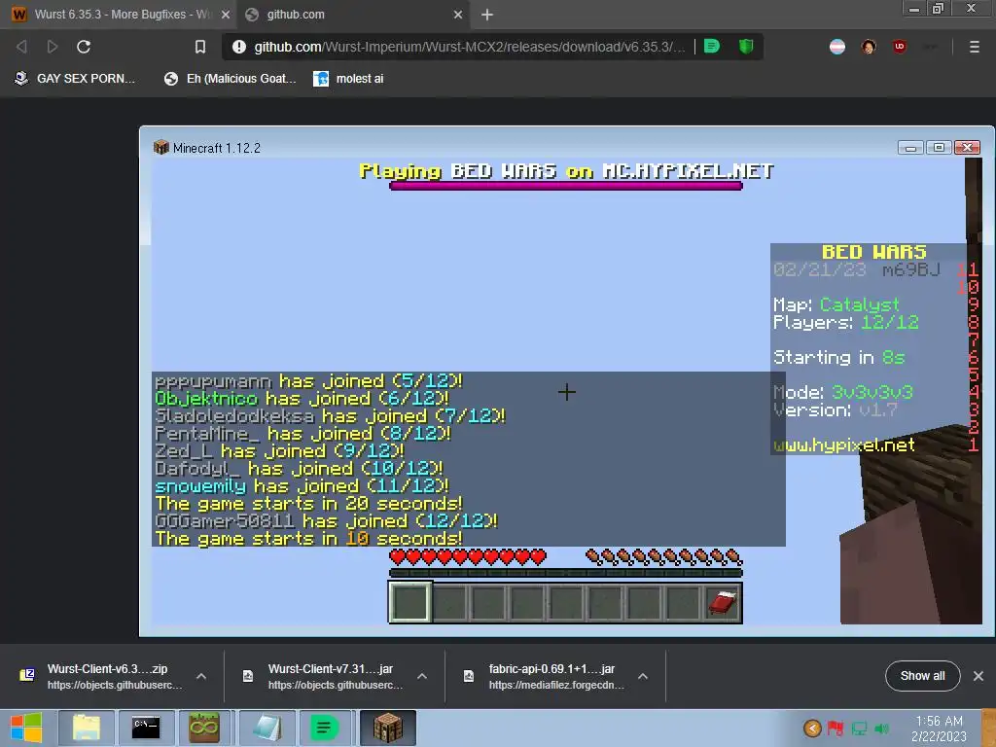Bookmark this page using the bookmark icon
996x747 pixels.
click(200, 47)
